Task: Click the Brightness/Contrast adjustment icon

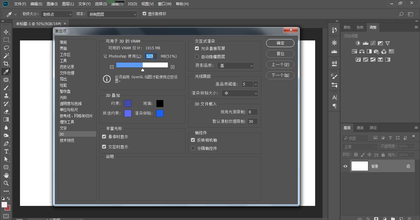Action: click(x=358, y=43)
